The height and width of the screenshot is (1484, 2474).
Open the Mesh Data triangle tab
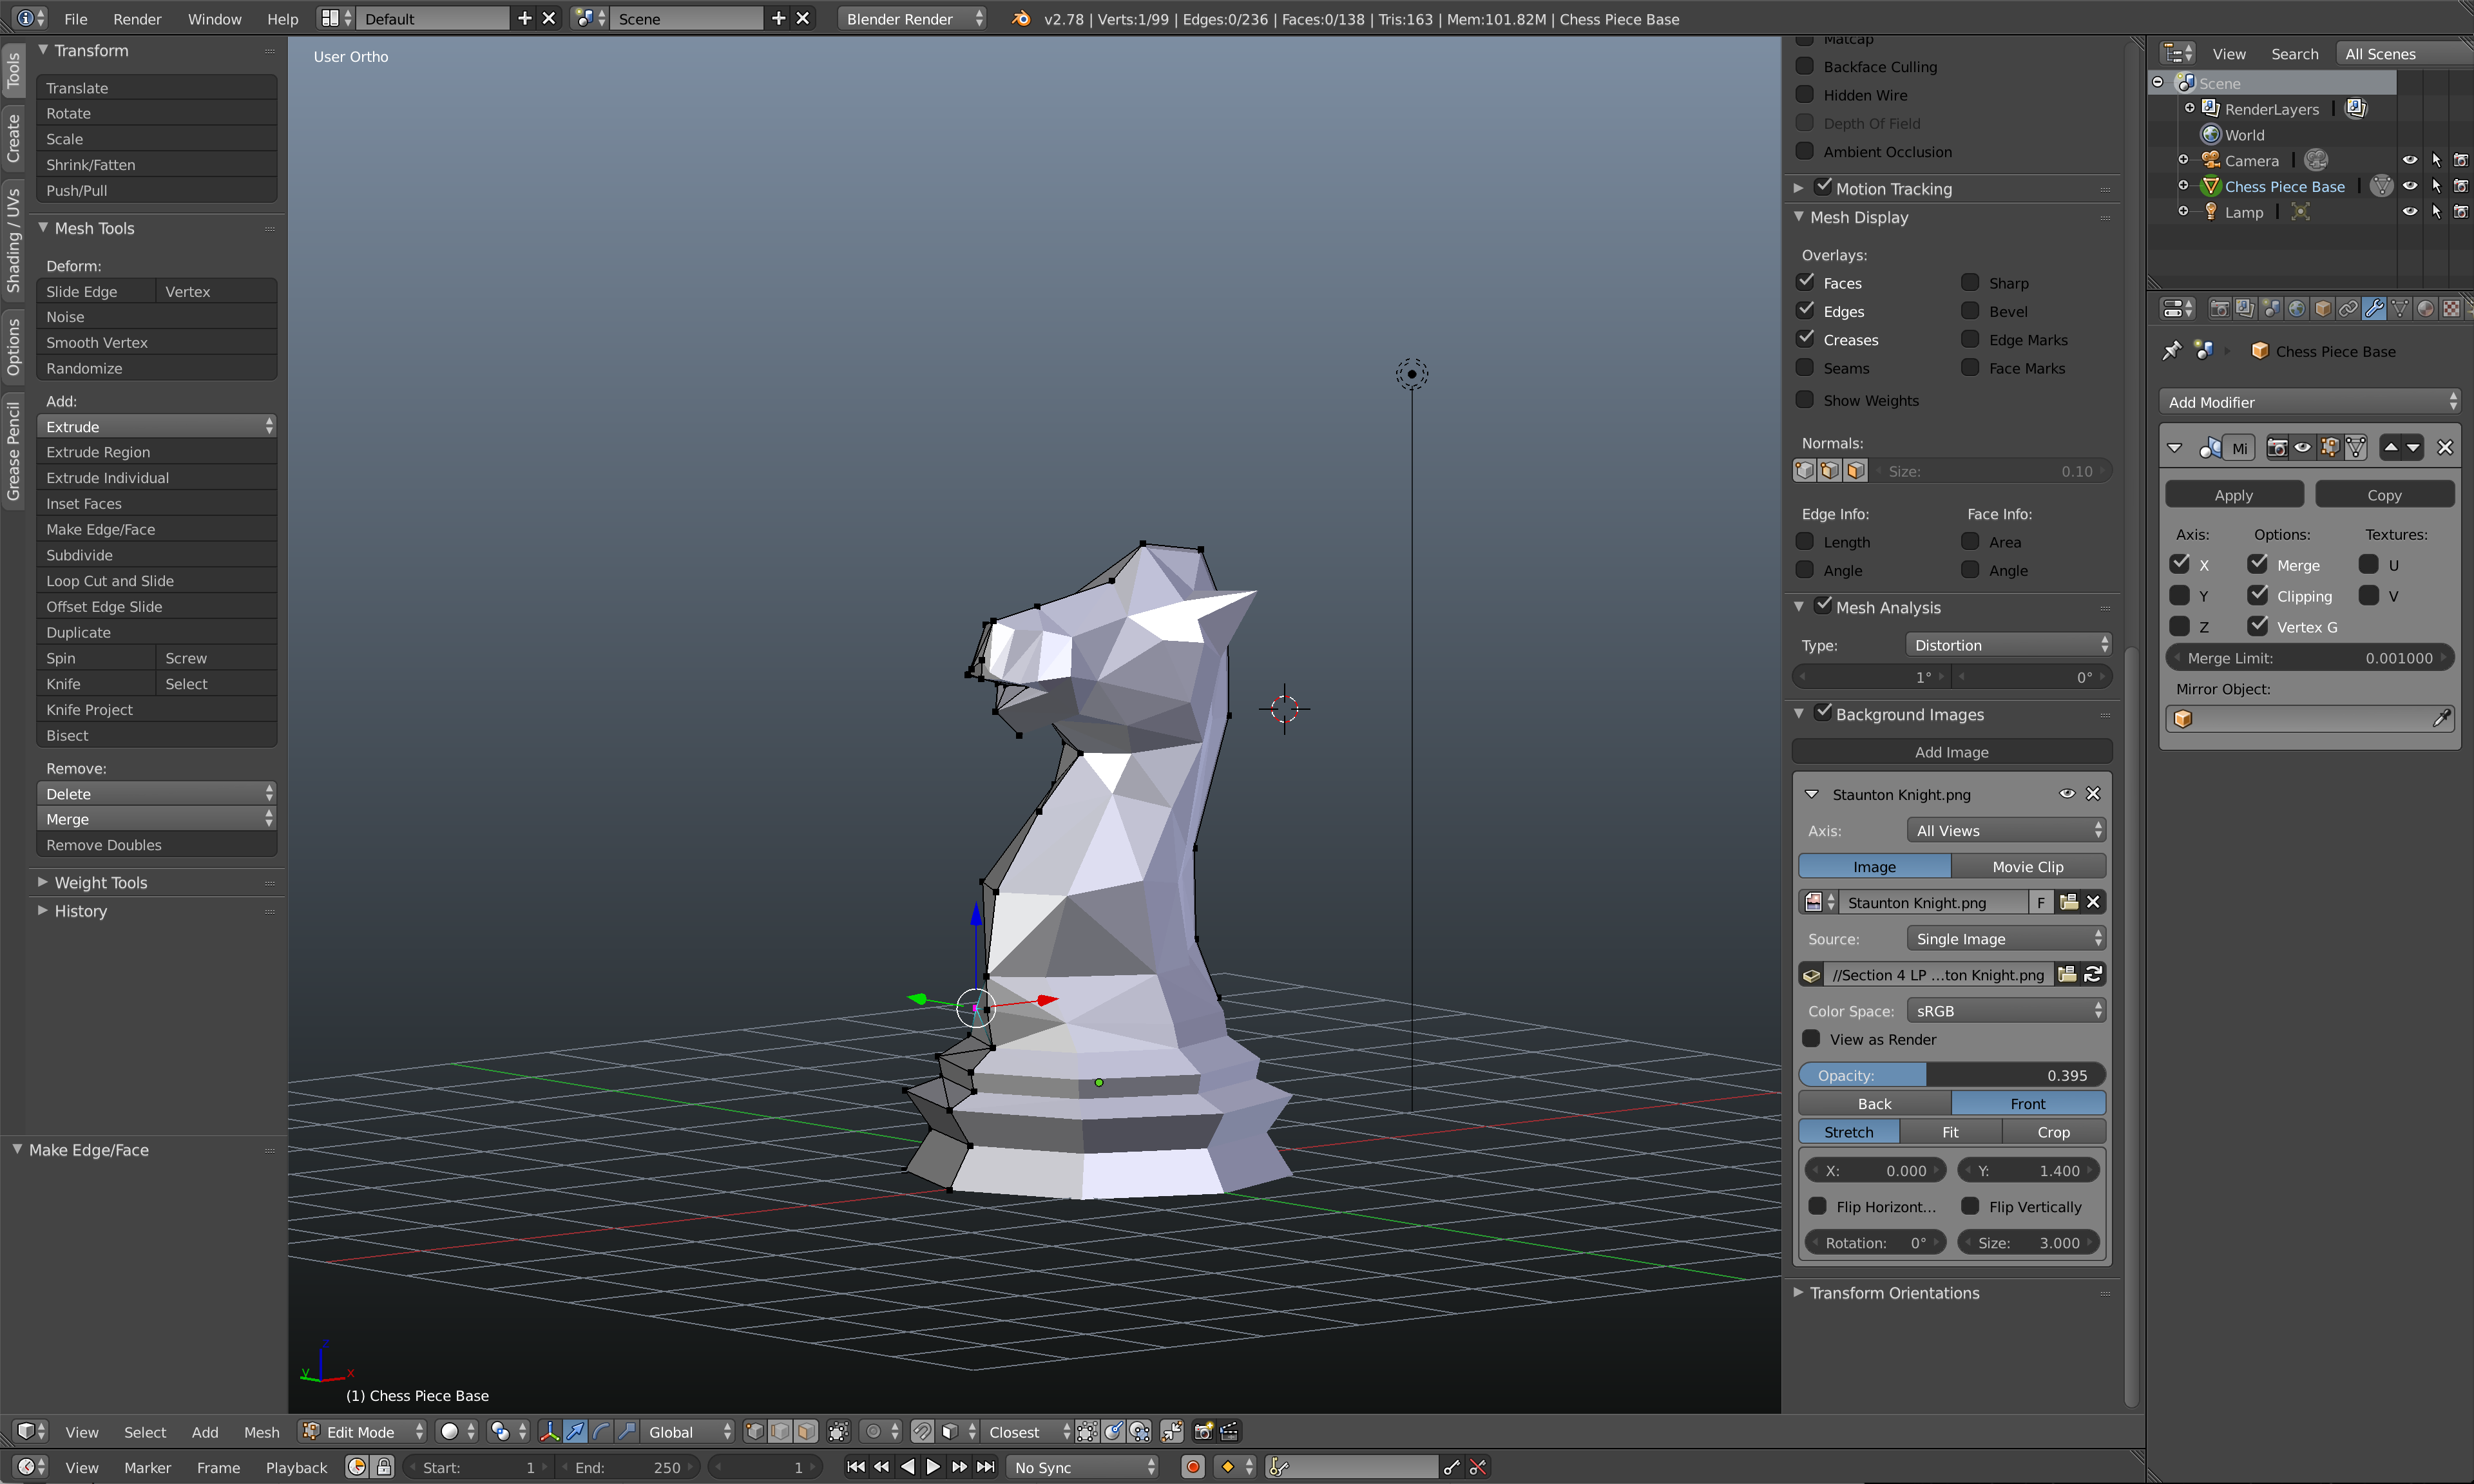pos(2400,309)
